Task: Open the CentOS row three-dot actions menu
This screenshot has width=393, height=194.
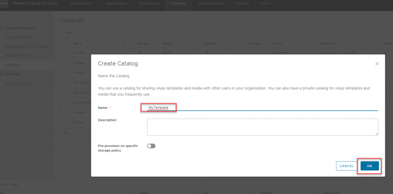Action: click(x=66, y=53)
